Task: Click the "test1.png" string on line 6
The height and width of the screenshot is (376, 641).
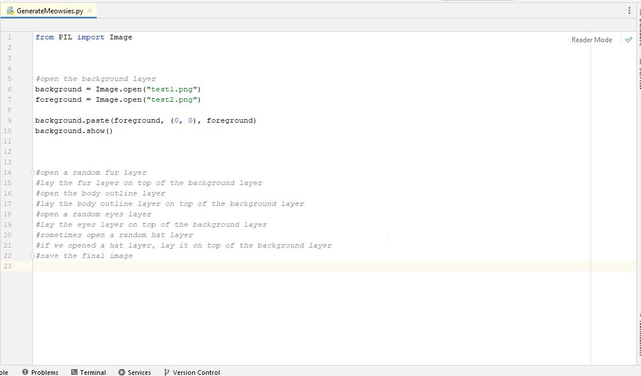Action: point(172,89)
